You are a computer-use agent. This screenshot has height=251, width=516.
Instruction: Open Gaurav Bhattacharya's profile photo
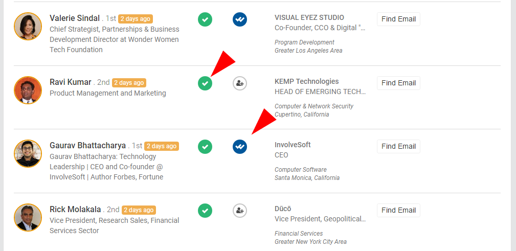pyautogui.click(x=28, y=154)
